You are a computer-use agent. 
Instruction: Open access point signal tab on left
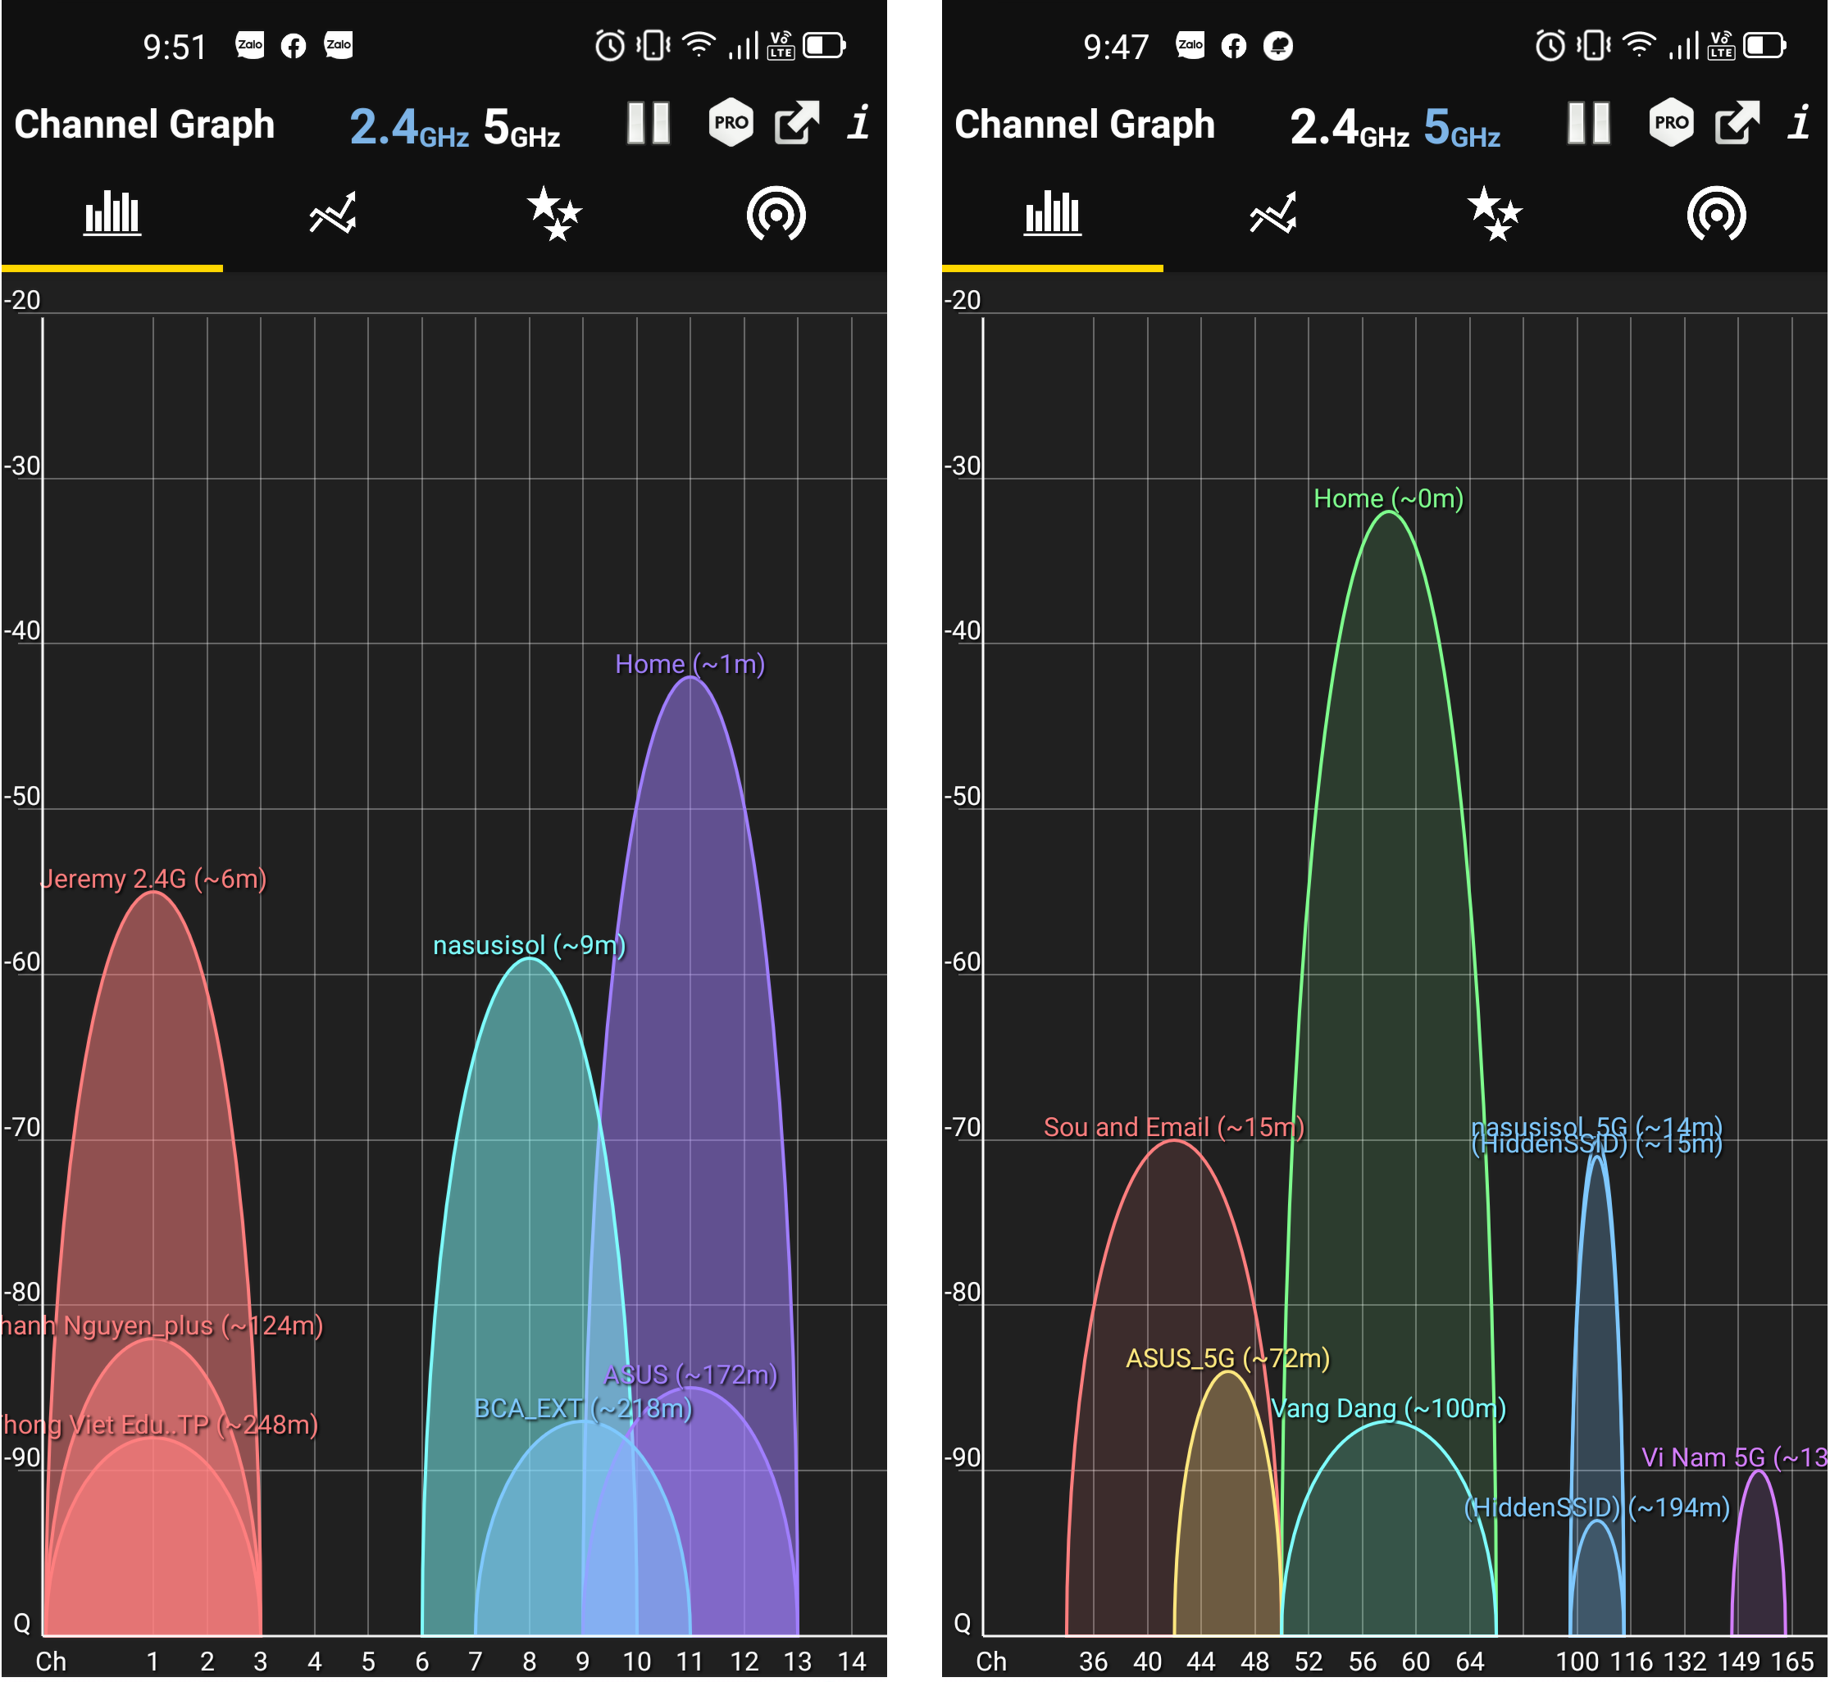(776, 215)
